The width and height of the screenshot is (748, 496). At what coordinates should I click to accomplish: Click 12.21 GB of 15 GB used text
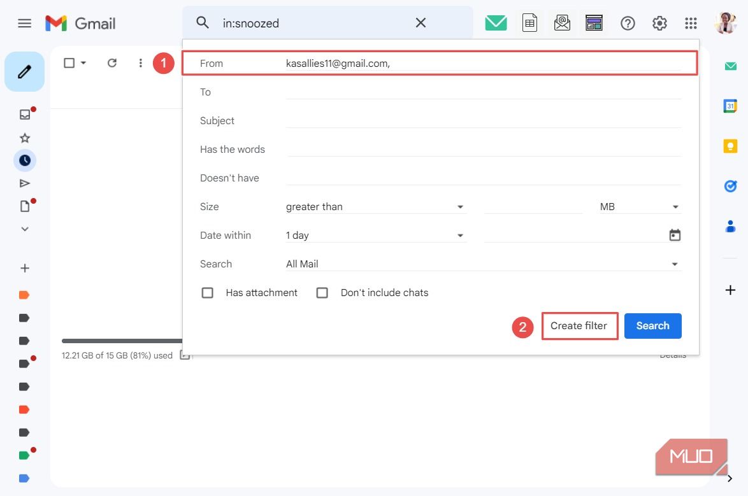tap(117, 355)
